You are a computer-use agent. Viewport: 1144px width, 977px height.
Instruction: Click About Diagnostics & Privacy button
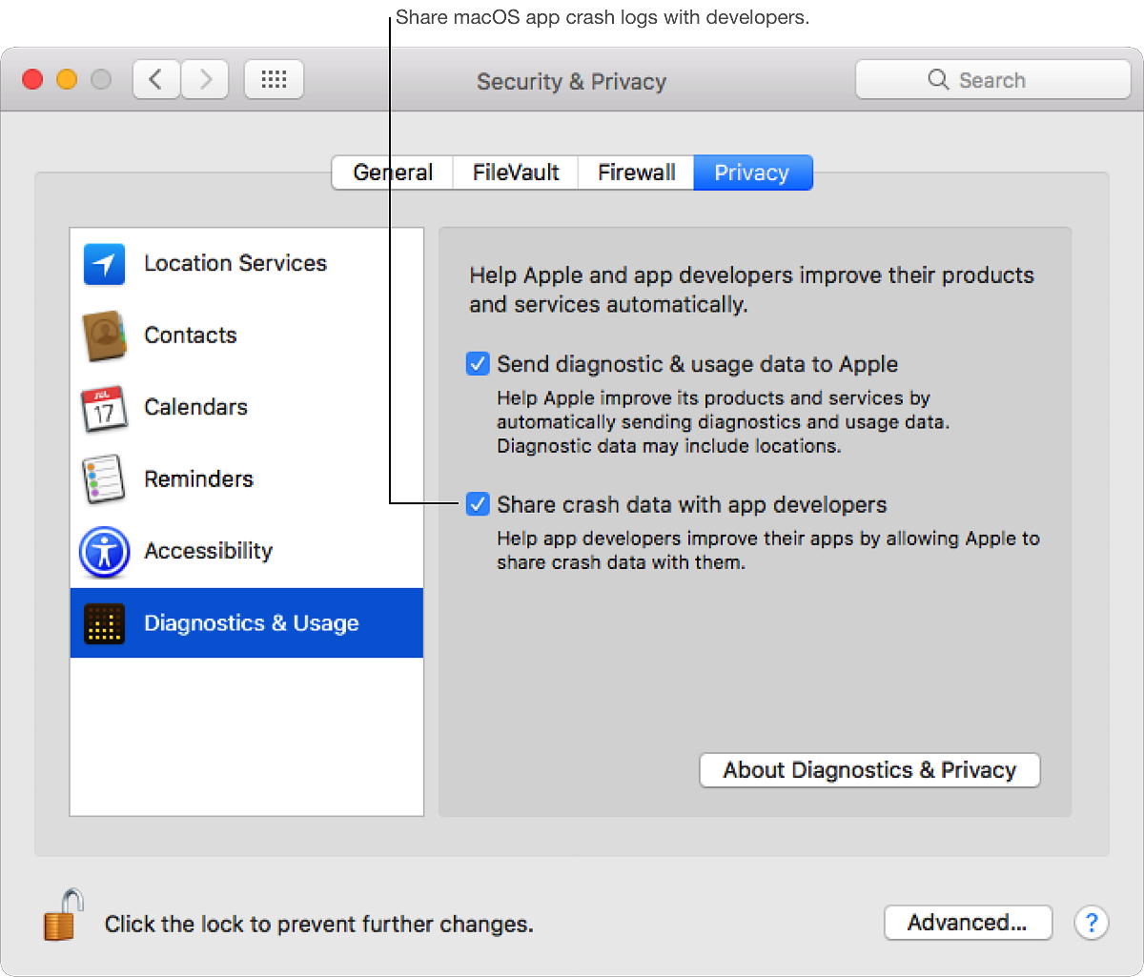pyautogui.click(x=869, y=770)
